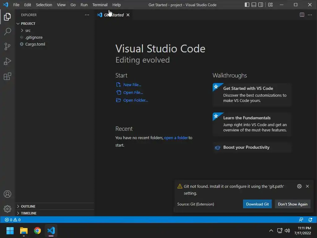Click the Open Folder... link
The height and width of the screenshot is (238, 317).
(x=132, y=100)
